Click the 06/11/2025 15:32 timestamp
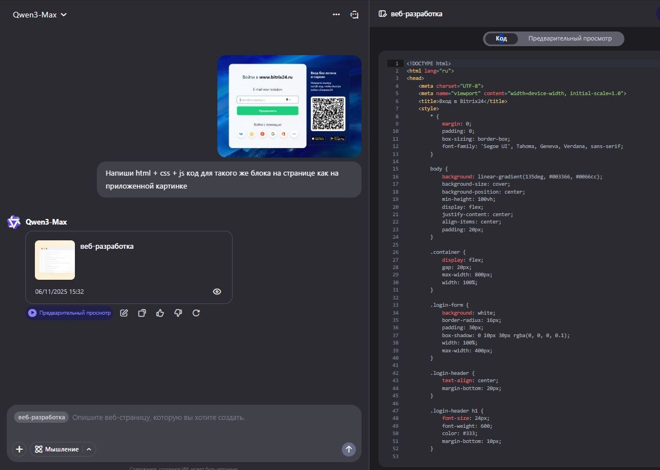 point(59,292)
